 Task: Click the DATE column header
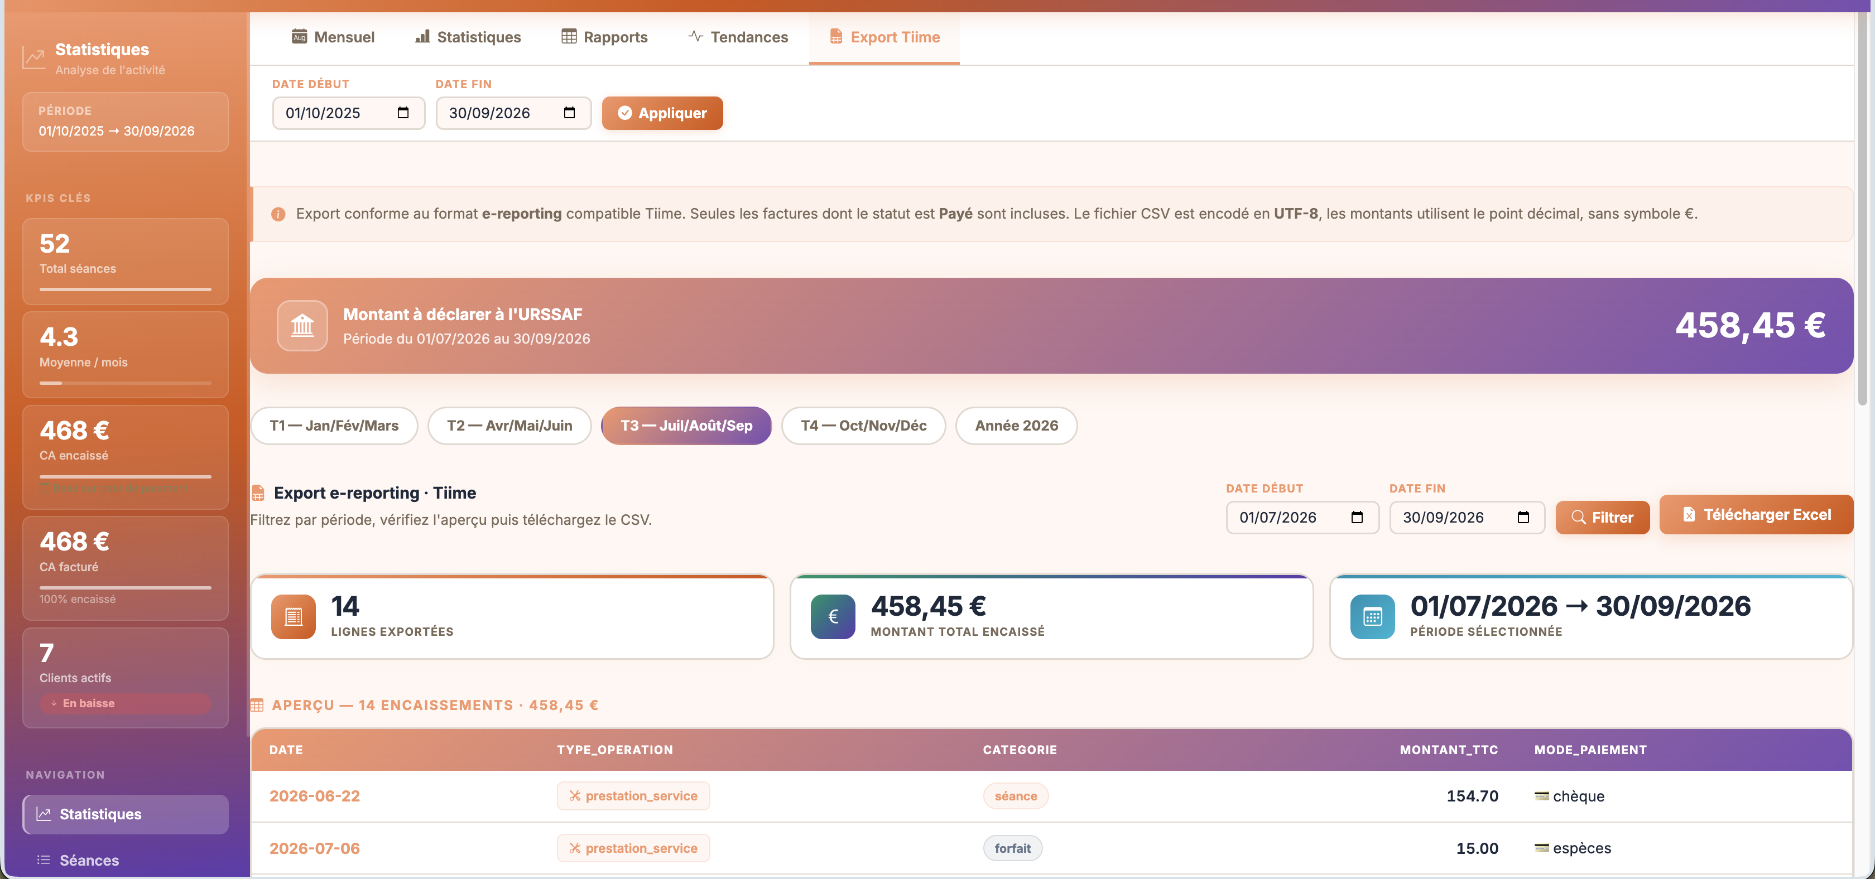pos(286,750)
